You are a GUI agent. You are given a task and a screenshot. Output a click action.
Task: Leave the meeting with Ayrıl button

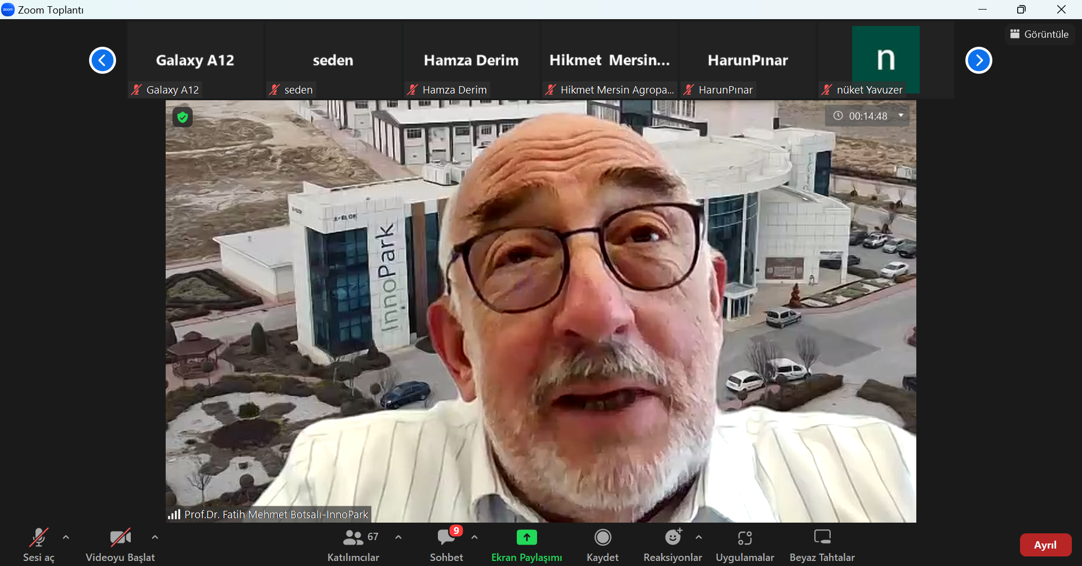pos(1045,545)
